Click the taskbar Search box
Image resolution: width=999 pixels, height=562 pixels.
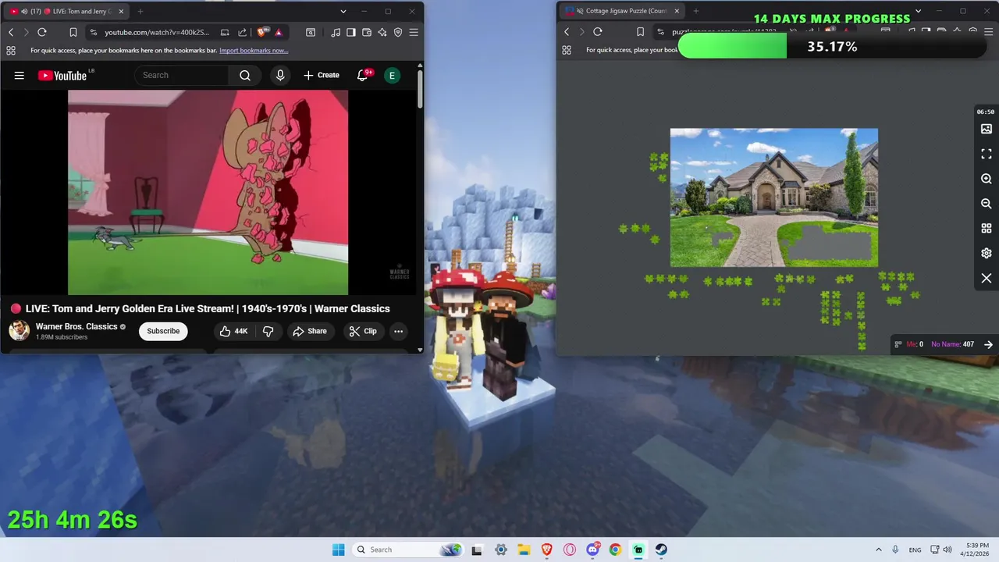[x=407, y=550]
